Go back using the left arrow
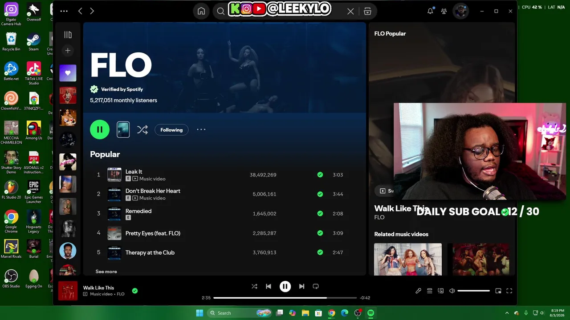Image resolution: width=570 pixels, height=320 pixels. (x=80, y=11)
